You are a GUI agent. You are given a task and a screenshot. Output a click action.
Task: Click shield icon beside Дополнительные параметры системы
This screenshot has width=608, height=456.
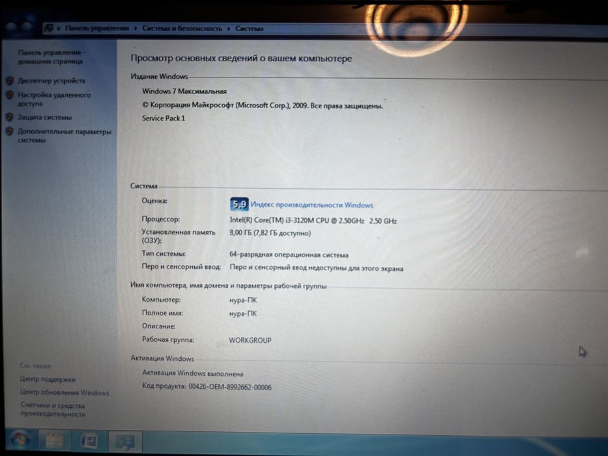click(x=10, y=132)
